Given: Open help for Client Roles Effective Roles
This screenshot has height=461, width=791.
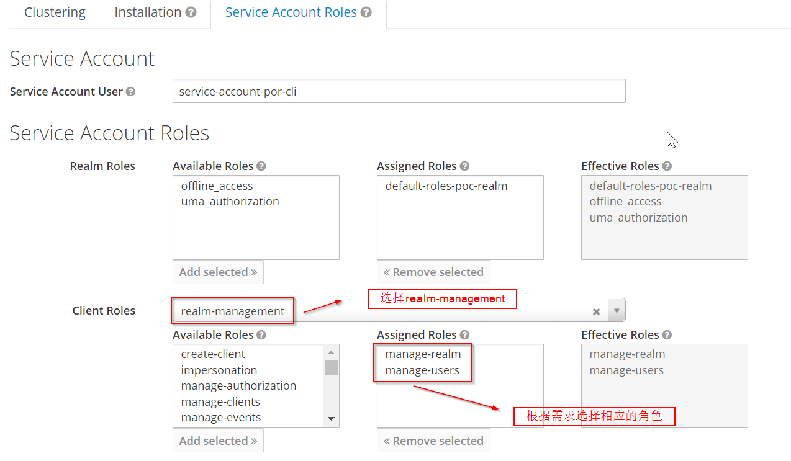Looking at the screenshot, I should pyautogui.click(x=667, y=334).
